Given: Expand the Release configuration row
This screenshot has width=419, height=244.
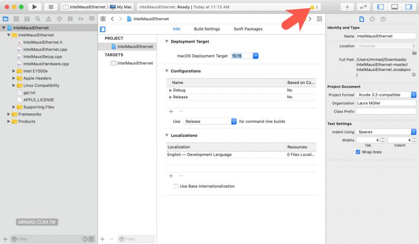Looking at the screenshot, I should pyautogui.click(x=170, y=97).
